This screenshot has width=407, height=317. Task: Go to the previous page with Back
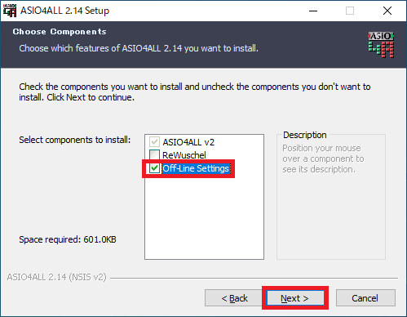pyautogui.click(x=234, y=298)
